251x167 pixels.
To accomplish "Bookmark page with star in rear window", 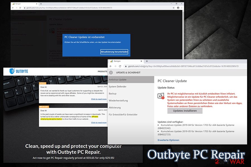I will point(173,8).
